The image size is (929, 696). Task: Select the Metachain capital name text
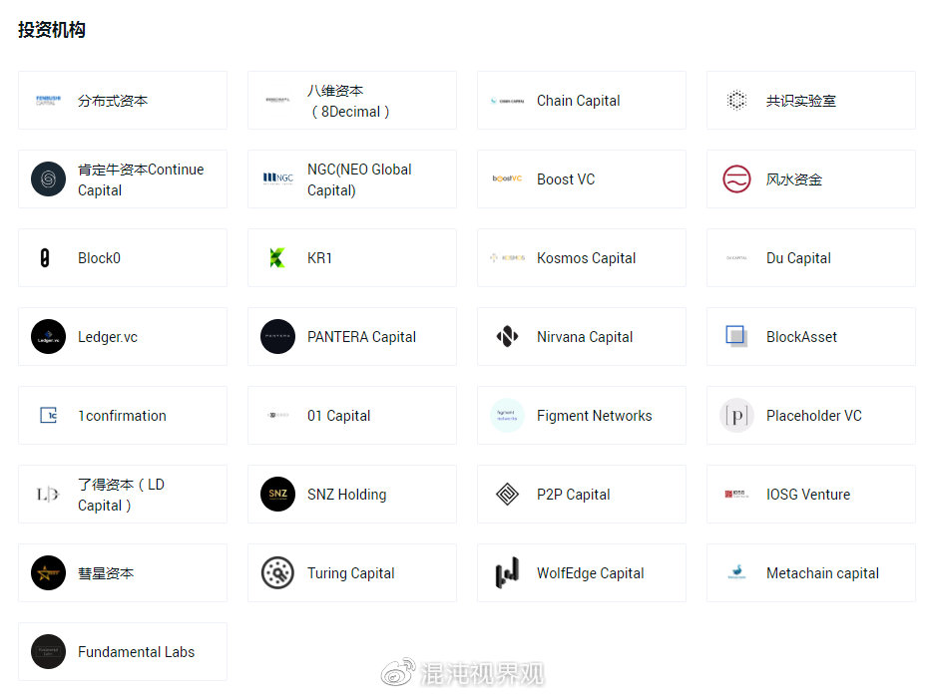[x=822, y=573]
